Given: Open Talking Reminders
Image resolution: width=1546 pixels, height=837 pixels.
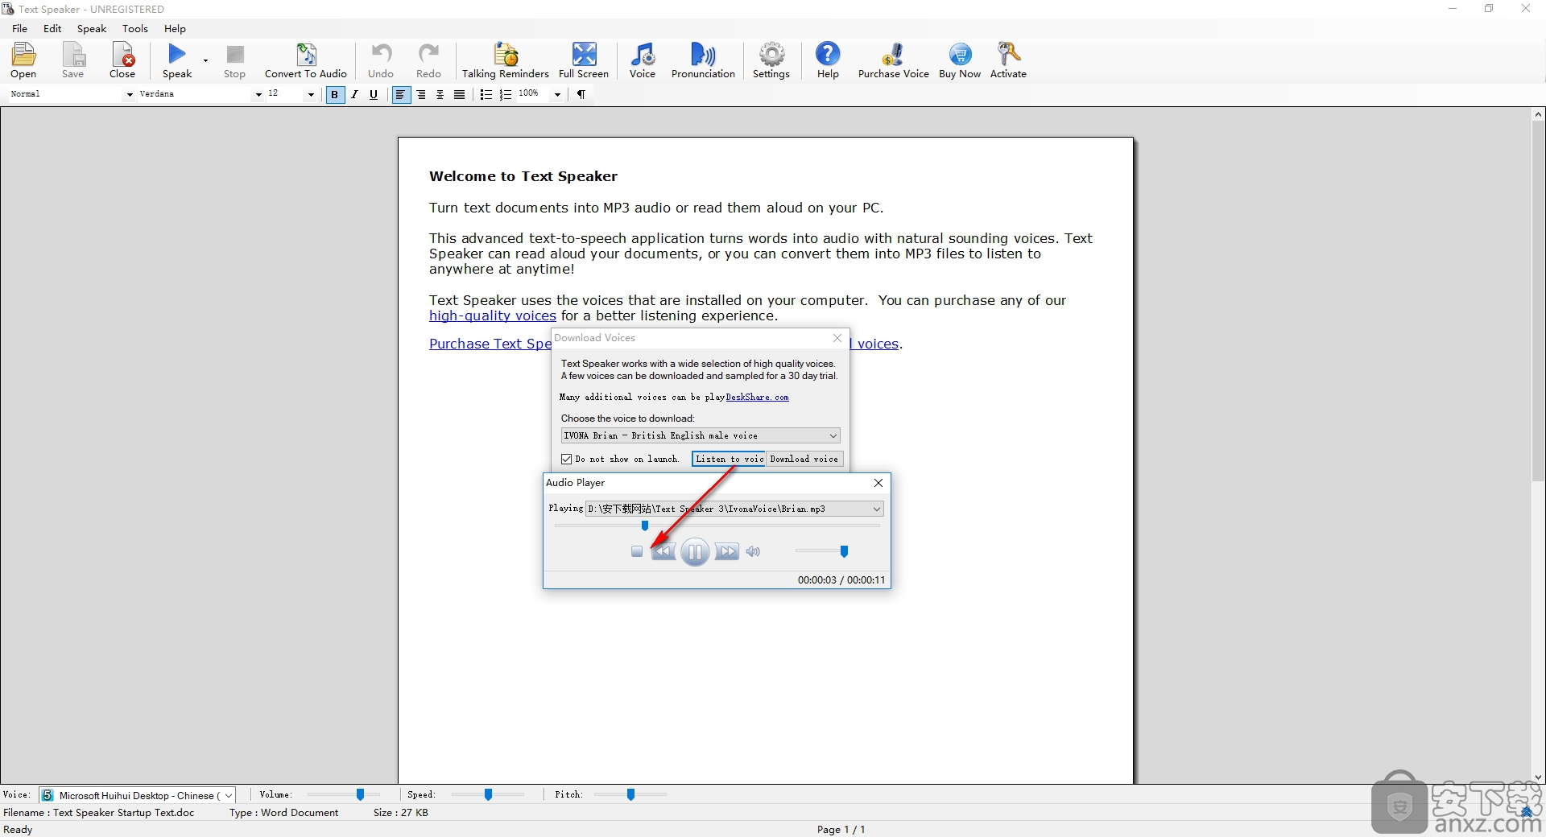Looking at the screenshot, I should click(506, 60).
